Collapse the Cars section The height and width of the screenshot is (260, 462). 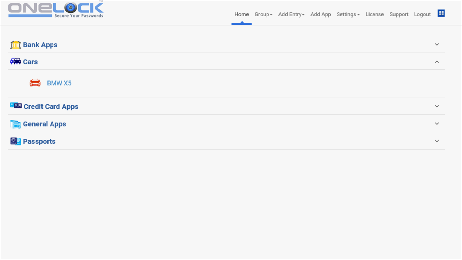(x=436, y=61)
